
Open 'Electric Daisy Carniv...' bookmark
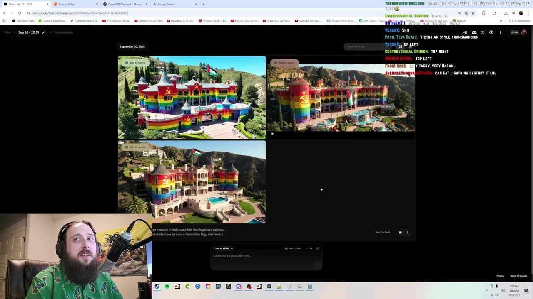click(x=246, y=21)
